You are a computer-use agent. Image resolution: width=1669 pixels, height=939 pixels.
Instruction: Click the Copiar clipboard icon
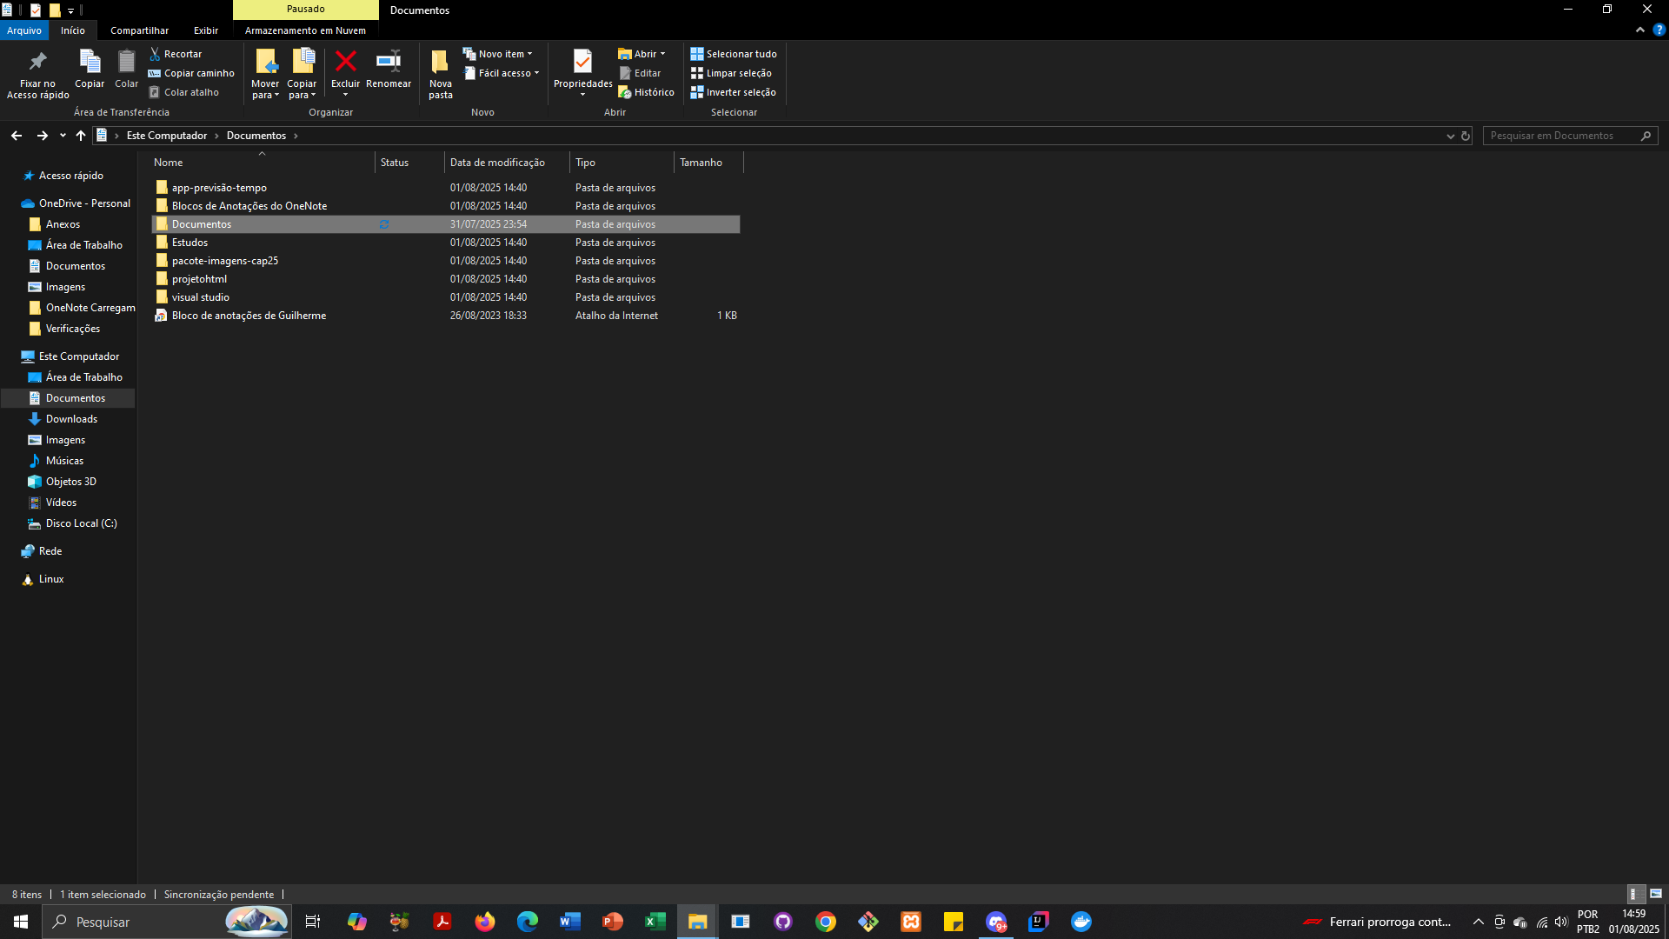90,69
